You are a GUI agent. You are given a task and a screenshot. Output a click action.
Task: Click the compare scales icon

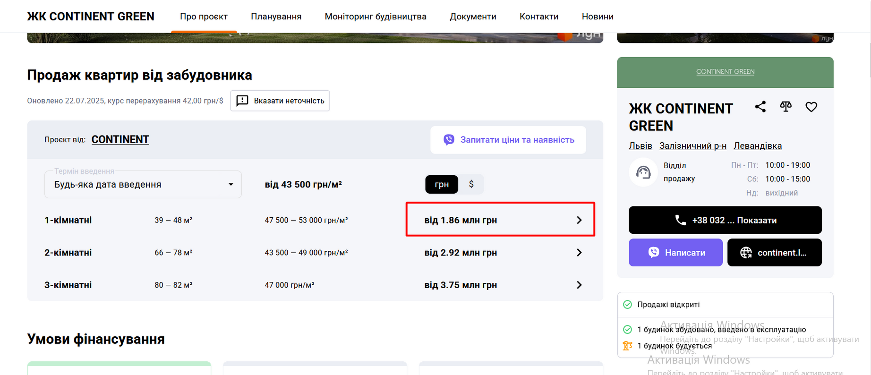tap(786, 107)
